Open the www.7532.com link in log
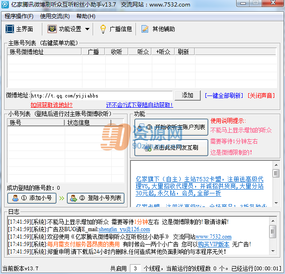Screen dimensions: 285x274 point(213,237)
